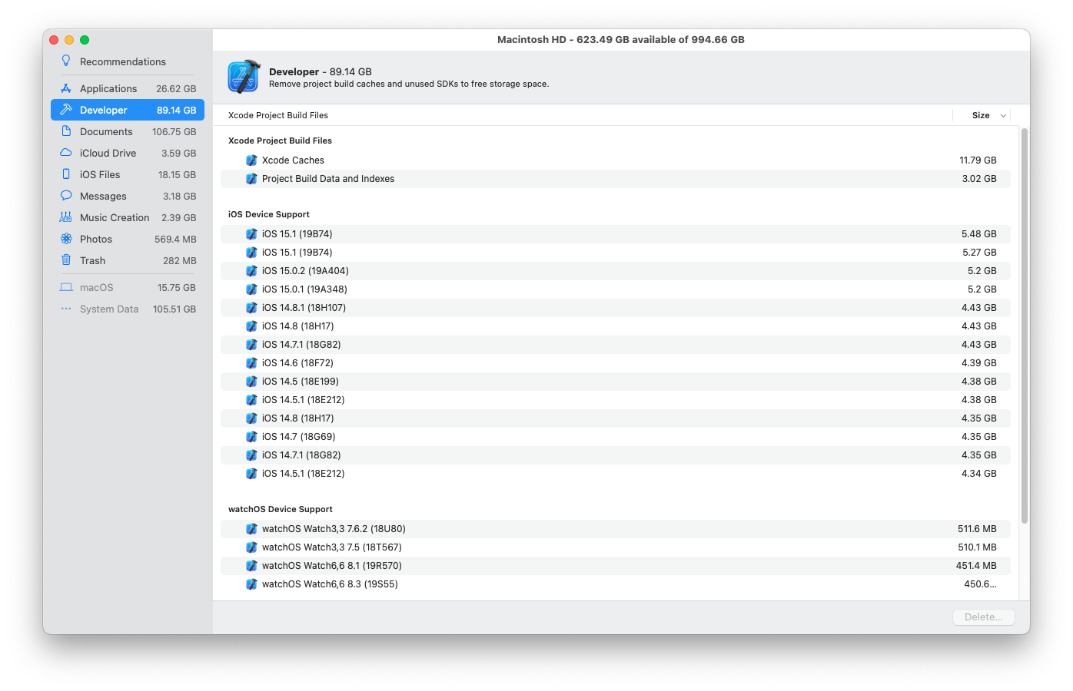This screenshot has width=1073, height=691.
Task: Select the 3.02 GB size value
Action: point(979,179)
